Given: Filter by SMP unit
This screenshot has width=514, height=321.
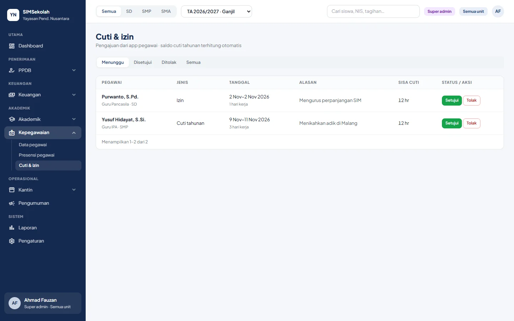Looking at the screenshot, I should coord(147,11).
